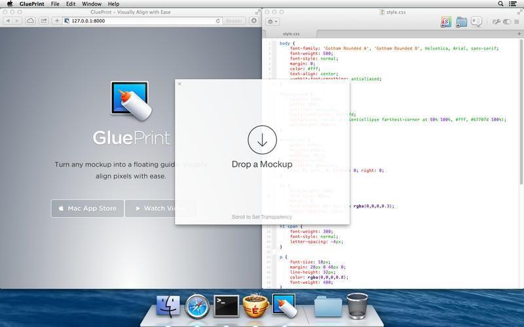Add bookmark with the plus button

[x=57, y=21]
